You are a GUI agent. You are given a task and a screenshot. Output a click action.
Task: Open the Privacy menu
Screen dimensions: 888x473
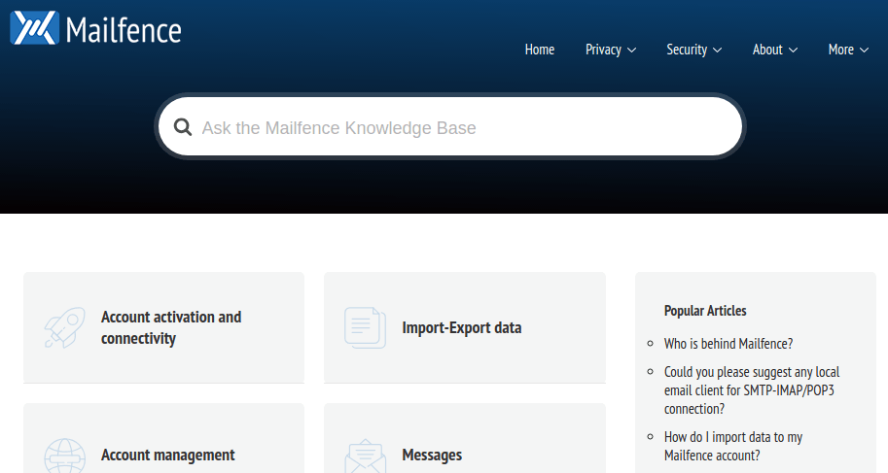pyautogui.click(x=611, y=50)
